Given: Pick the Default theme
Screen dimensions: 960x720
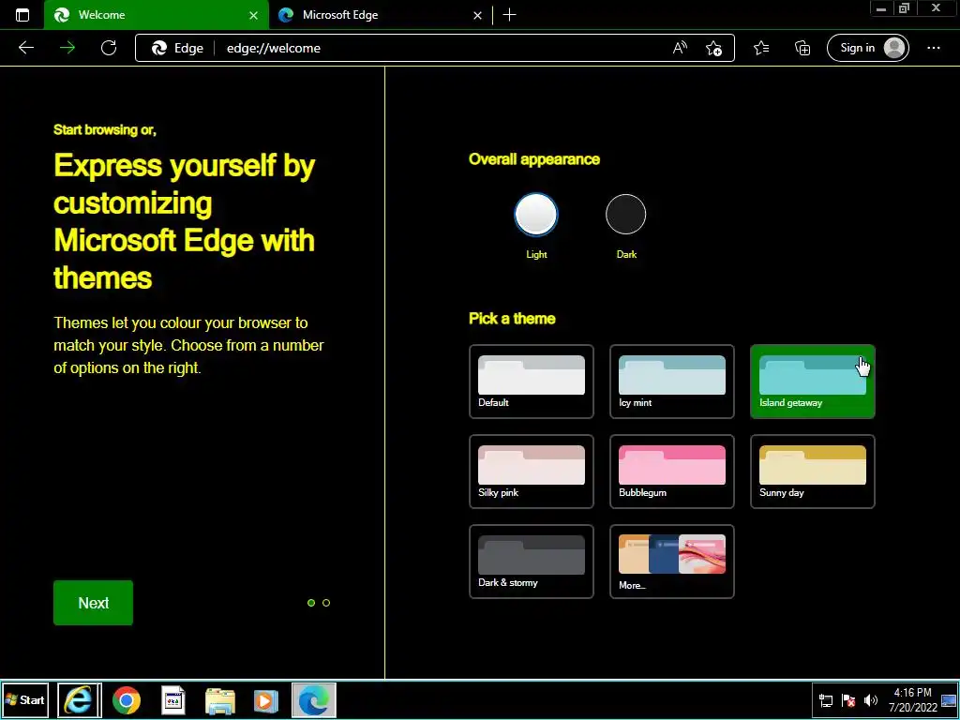Looking at the screenshot, I should (x=532, y=382).
